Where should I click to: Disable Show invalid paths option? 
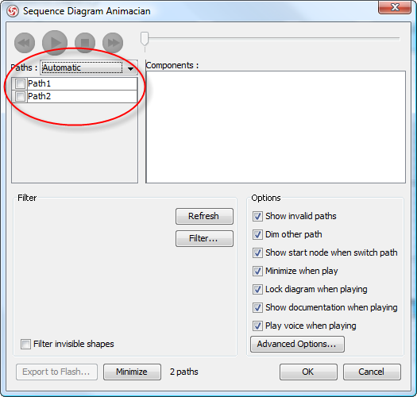pyautogui.click(x=257, y=216)
